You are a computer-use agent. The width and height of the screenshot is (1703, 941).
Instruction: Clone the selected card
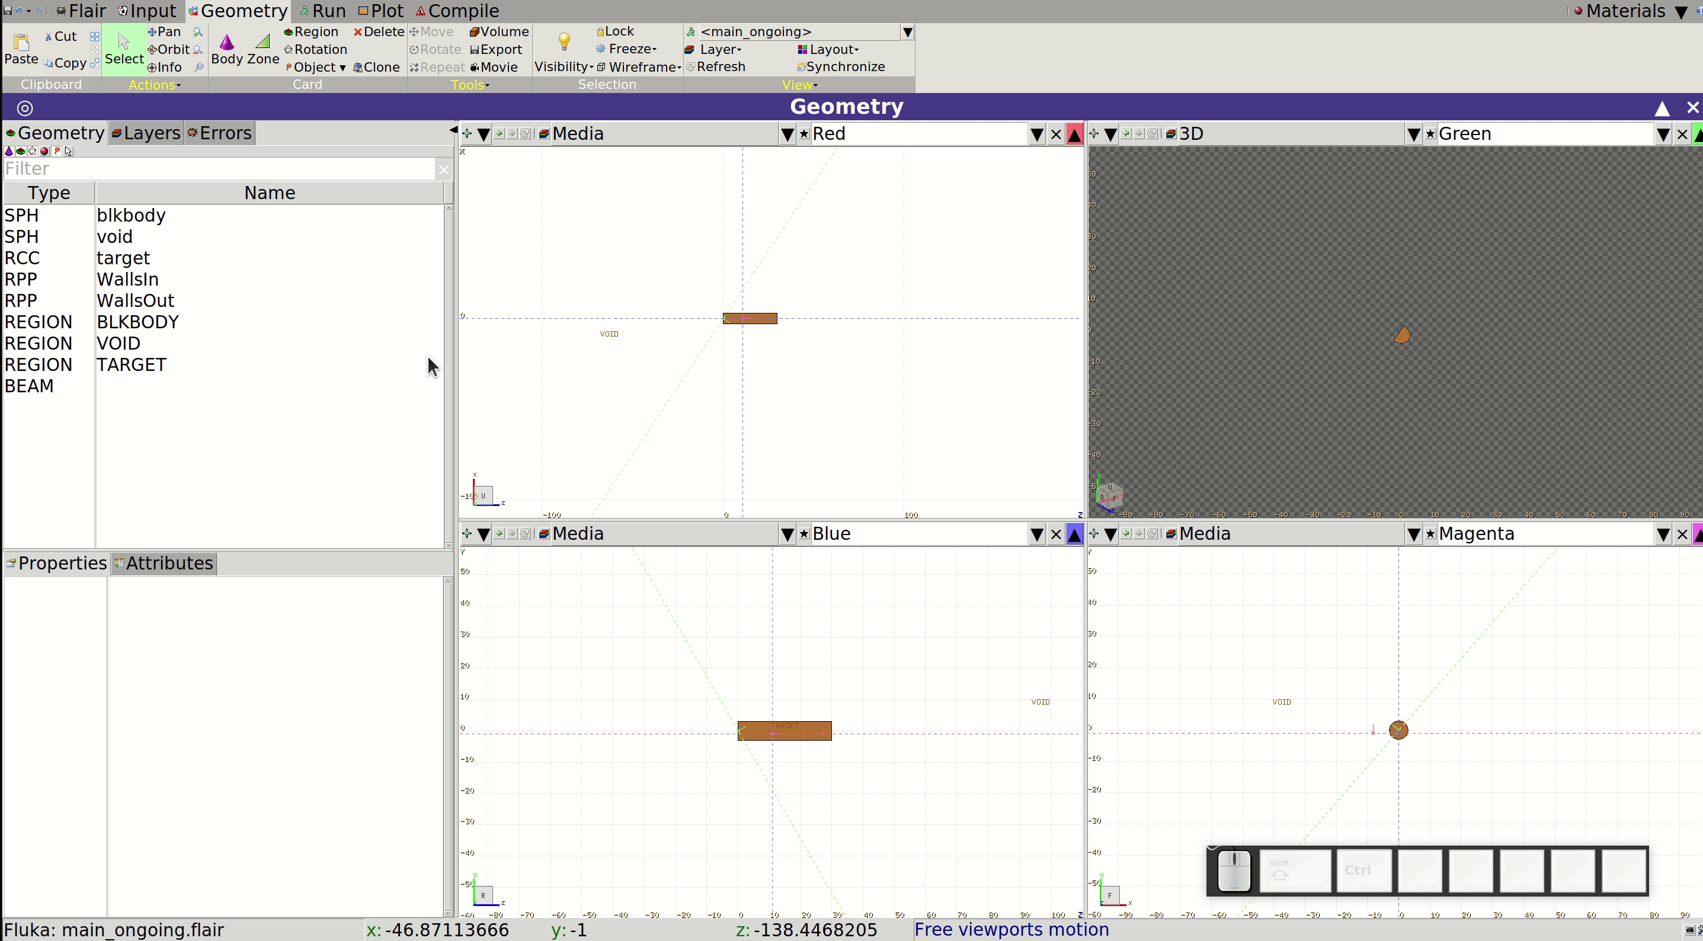376,68
